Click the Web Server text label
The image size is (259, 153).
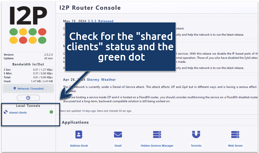pyautogui.click(x=235, y=146)
